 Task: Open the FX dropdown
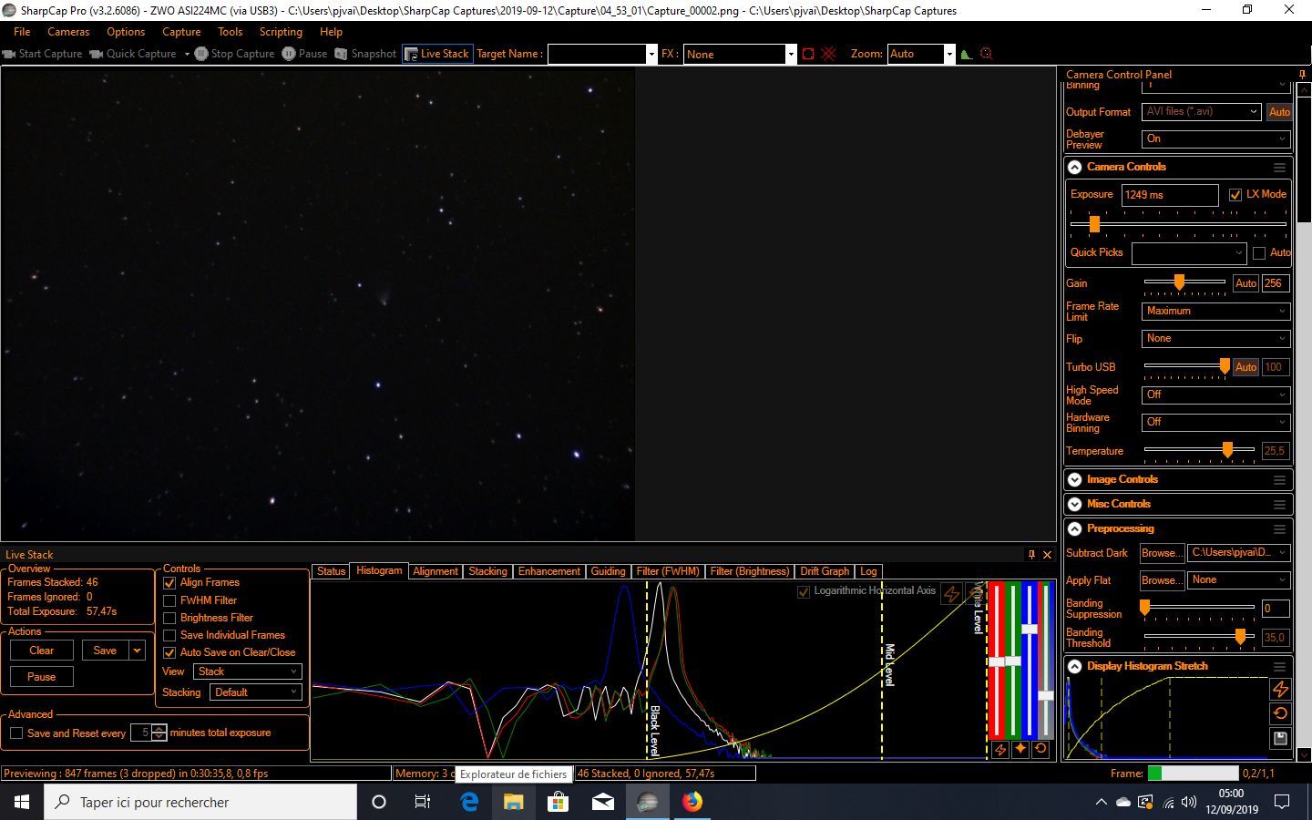[790, 54]
